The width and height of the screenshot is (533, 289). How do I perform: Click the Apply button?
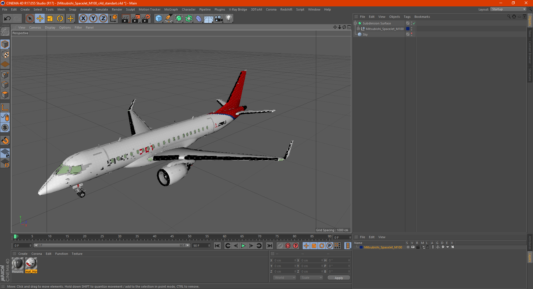pos(339,278)
